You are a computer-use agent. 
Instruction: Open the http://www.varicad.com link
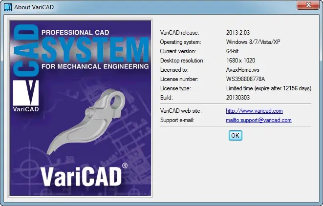pyautogui.click(x=254, y=111)
